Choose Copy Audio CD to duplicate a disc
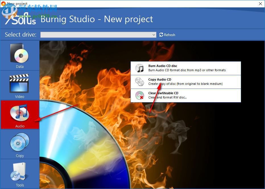The image size is (265, 189). [x=185, y=82]
